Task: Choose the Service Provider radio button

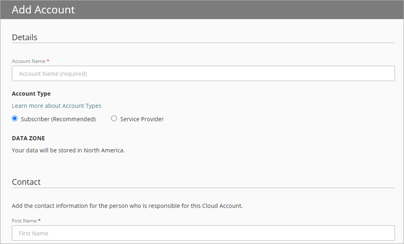Action: click(114, 119)
